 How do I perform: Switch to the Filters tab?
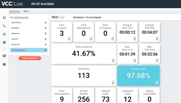(x=26, y=11)
